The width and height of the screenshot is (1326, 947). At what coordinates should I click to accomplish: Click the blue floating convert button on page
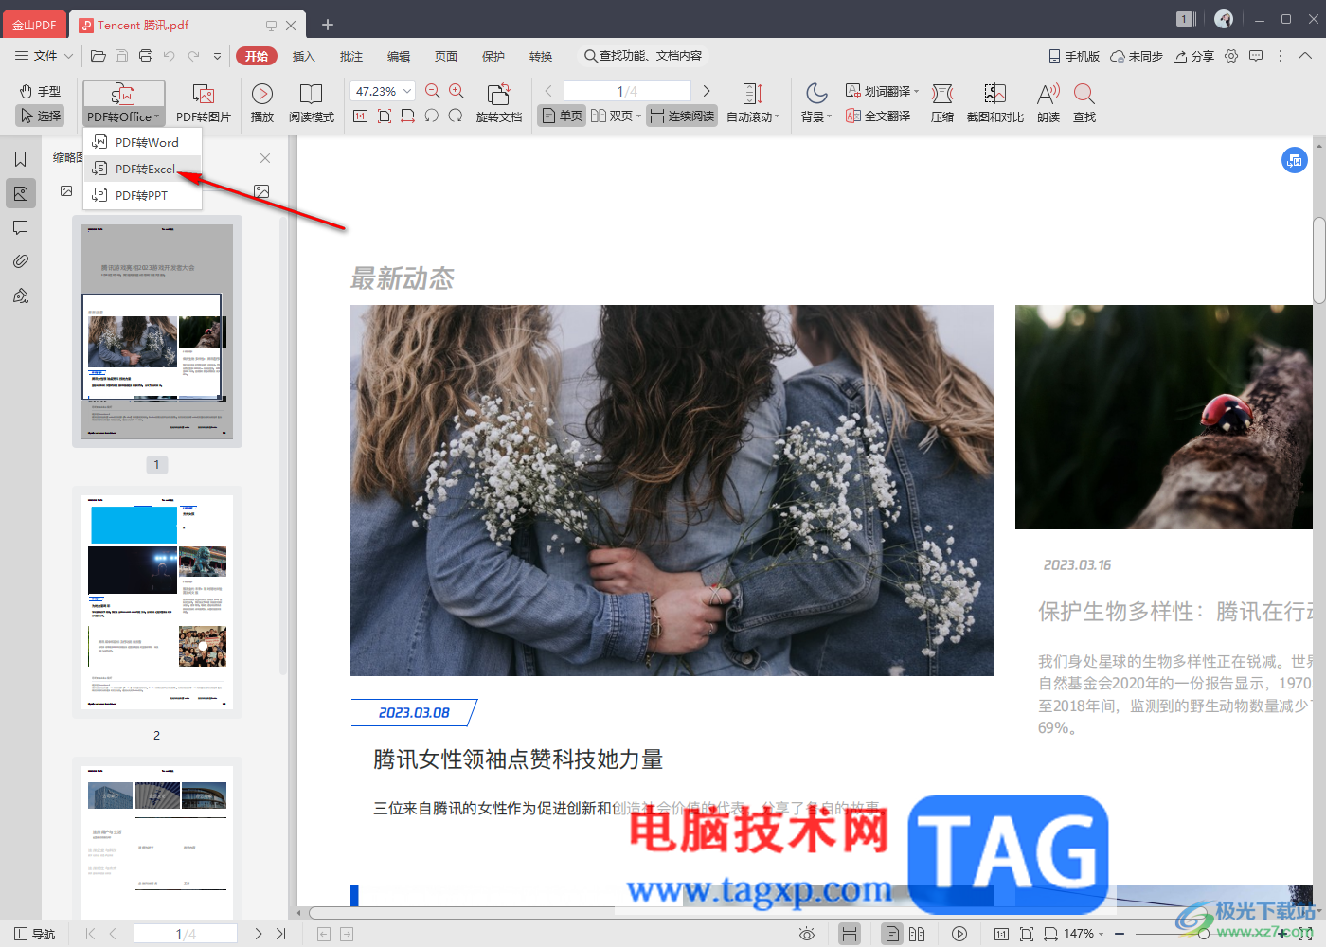point(1295,160)
